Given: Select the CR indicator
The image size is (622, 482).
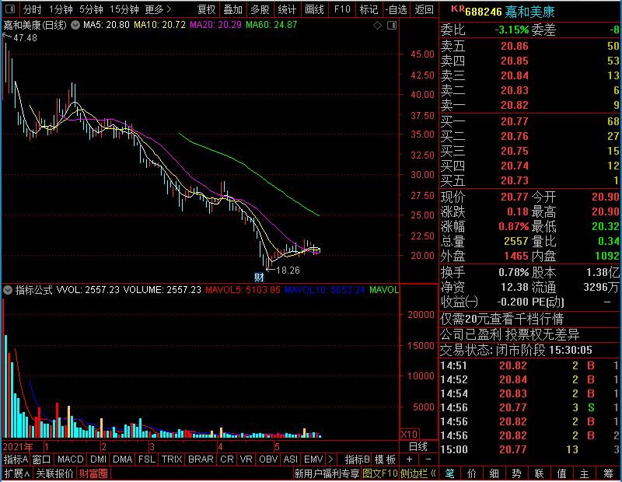Looking at the screenshot, I should (227, 459).
